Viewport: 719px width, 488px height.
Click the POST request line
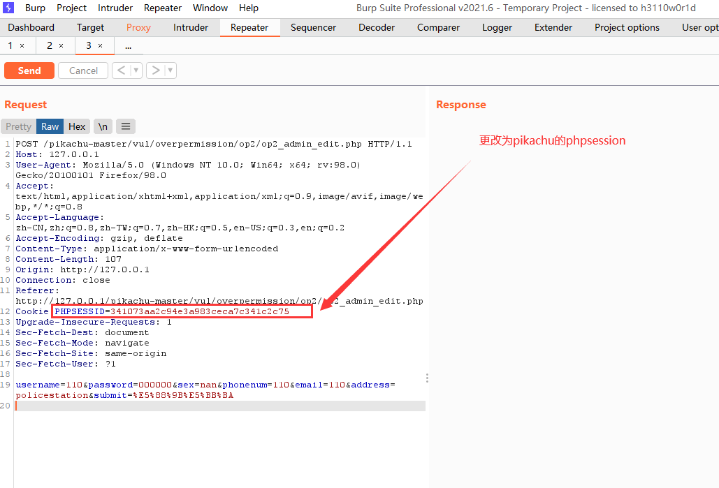214,144
